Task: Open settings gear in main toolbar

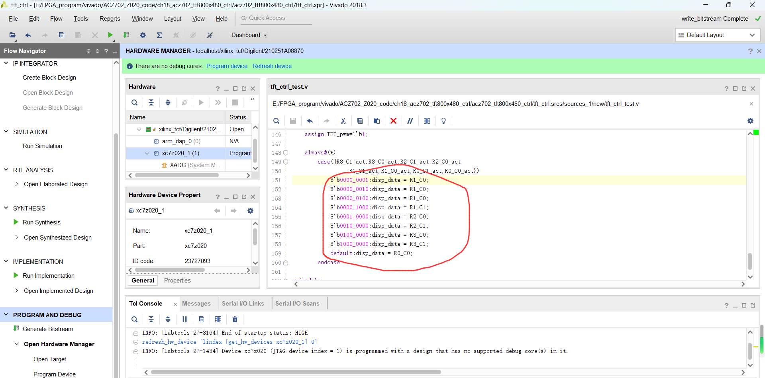Action: click(143, 35)
